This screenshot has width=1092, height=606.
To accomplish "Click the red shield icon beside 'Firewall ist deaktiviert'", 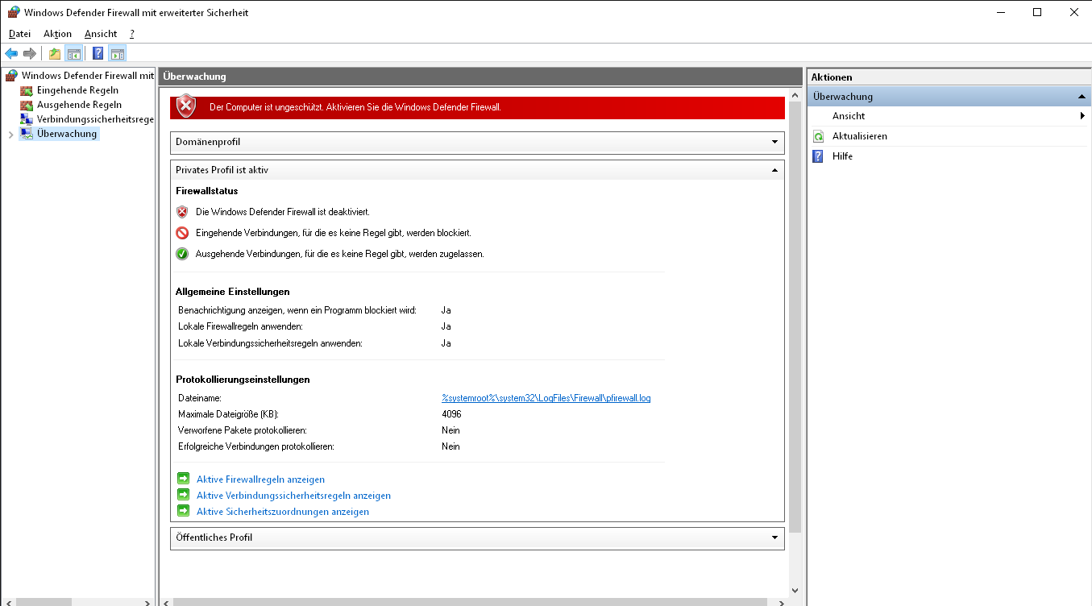I will point(182,212).
